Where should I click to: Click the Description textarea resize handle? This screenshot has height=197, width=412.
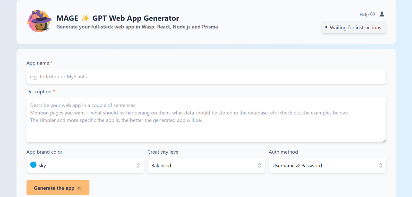point(384,140)
